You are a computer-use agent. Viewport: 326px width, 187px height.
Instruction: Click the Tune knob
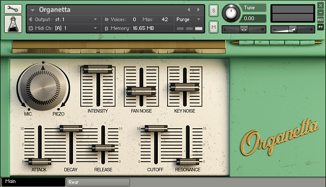pos(231,13)
